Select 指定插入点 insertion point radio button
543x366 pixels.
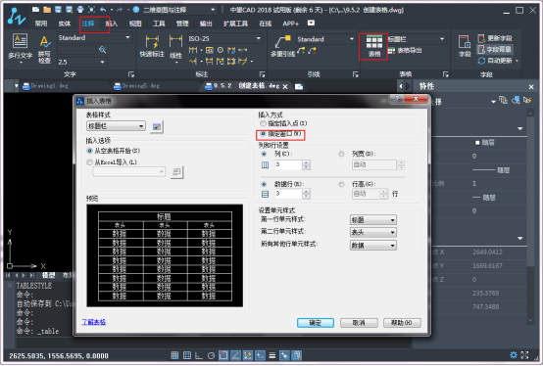click(264, 123)
